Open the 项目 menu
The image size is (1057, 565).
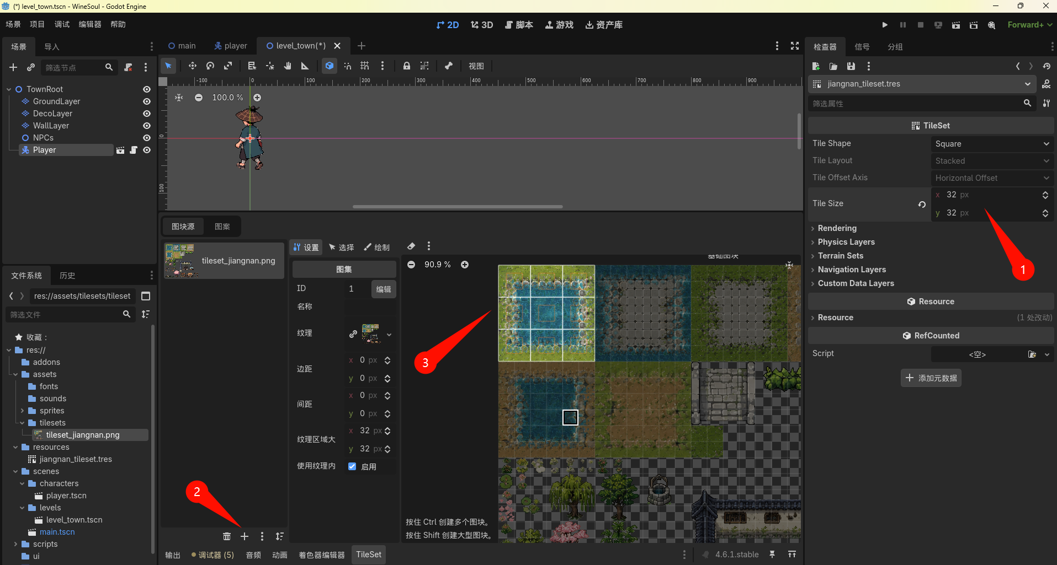[37, 24]
